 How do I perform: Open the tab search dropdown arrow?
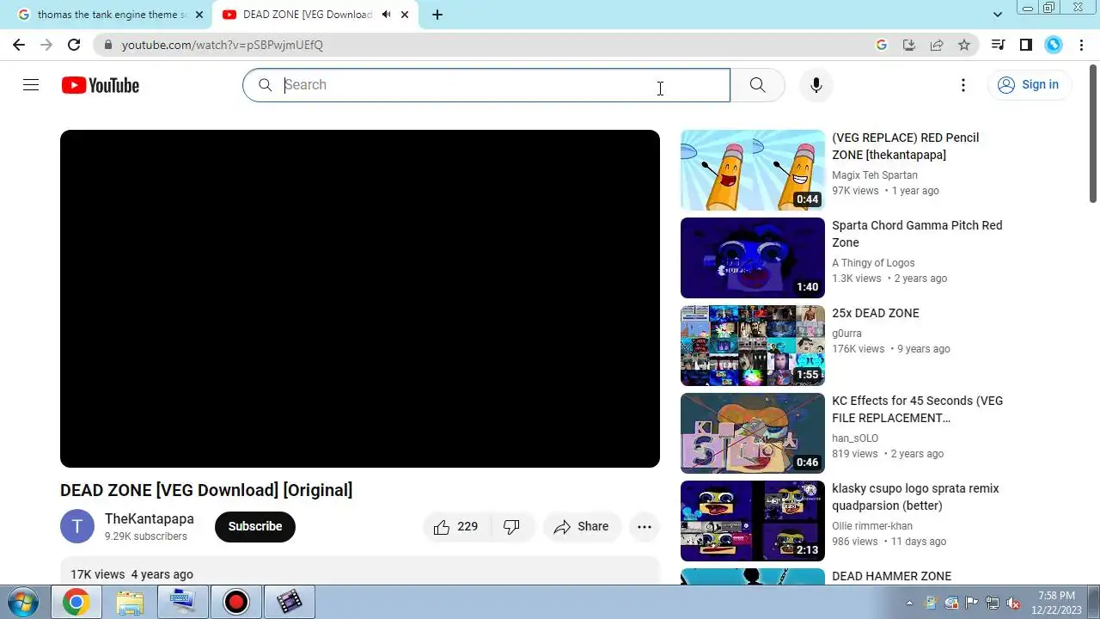point(998,15)
